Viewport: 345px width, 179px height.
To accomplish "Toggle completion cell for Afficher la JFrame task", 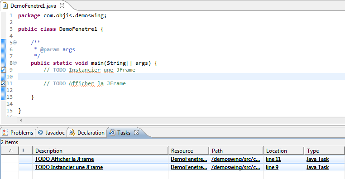I will [x=10, y=159].
